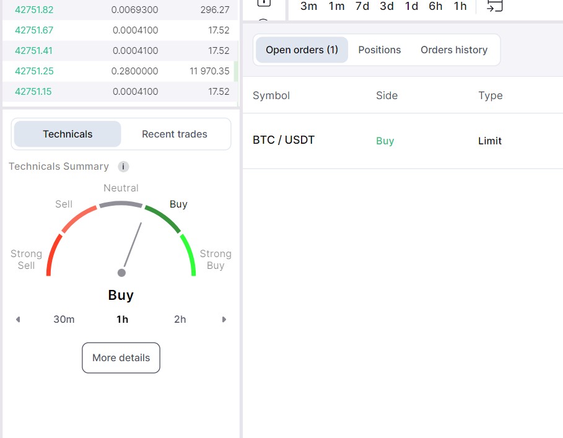Choose the 2h technicals timeframe
The height and width of the screenshot is (438, 563).
click(180, 320)
